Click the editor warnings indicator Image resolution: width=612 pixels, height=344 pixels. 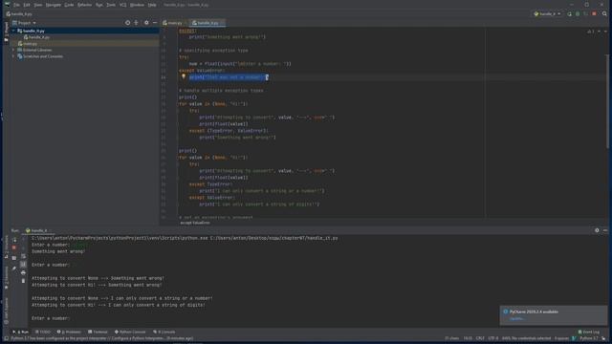tap(591, 32)
